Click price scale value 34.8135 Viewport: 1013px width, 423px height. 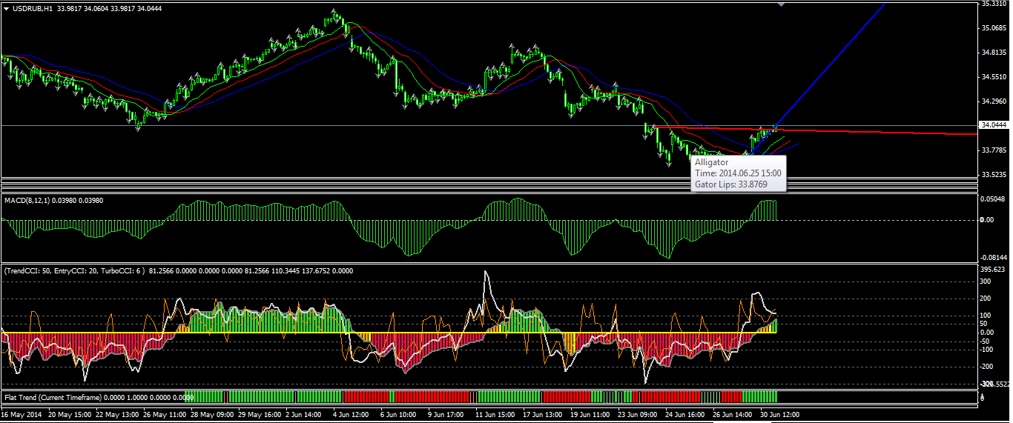[993, 53]
